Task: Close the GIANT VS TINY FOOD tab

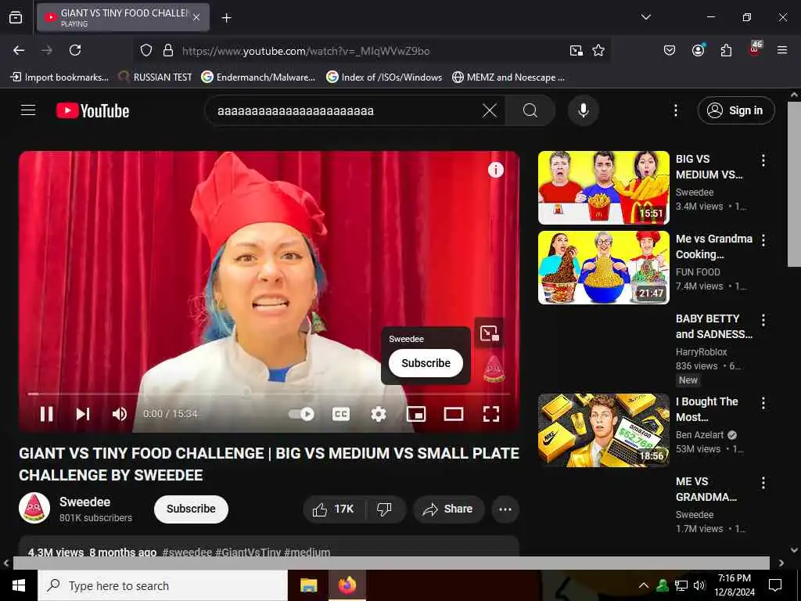Action: [x=196, y=17]
